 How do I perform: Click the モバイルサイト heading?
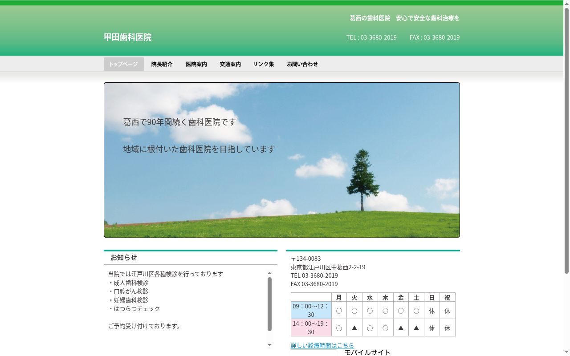(x=367, y=352)
